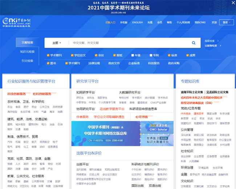236x189 pixels.
Task: Open 出版物检索 publication search link
Action: (213, 46)
